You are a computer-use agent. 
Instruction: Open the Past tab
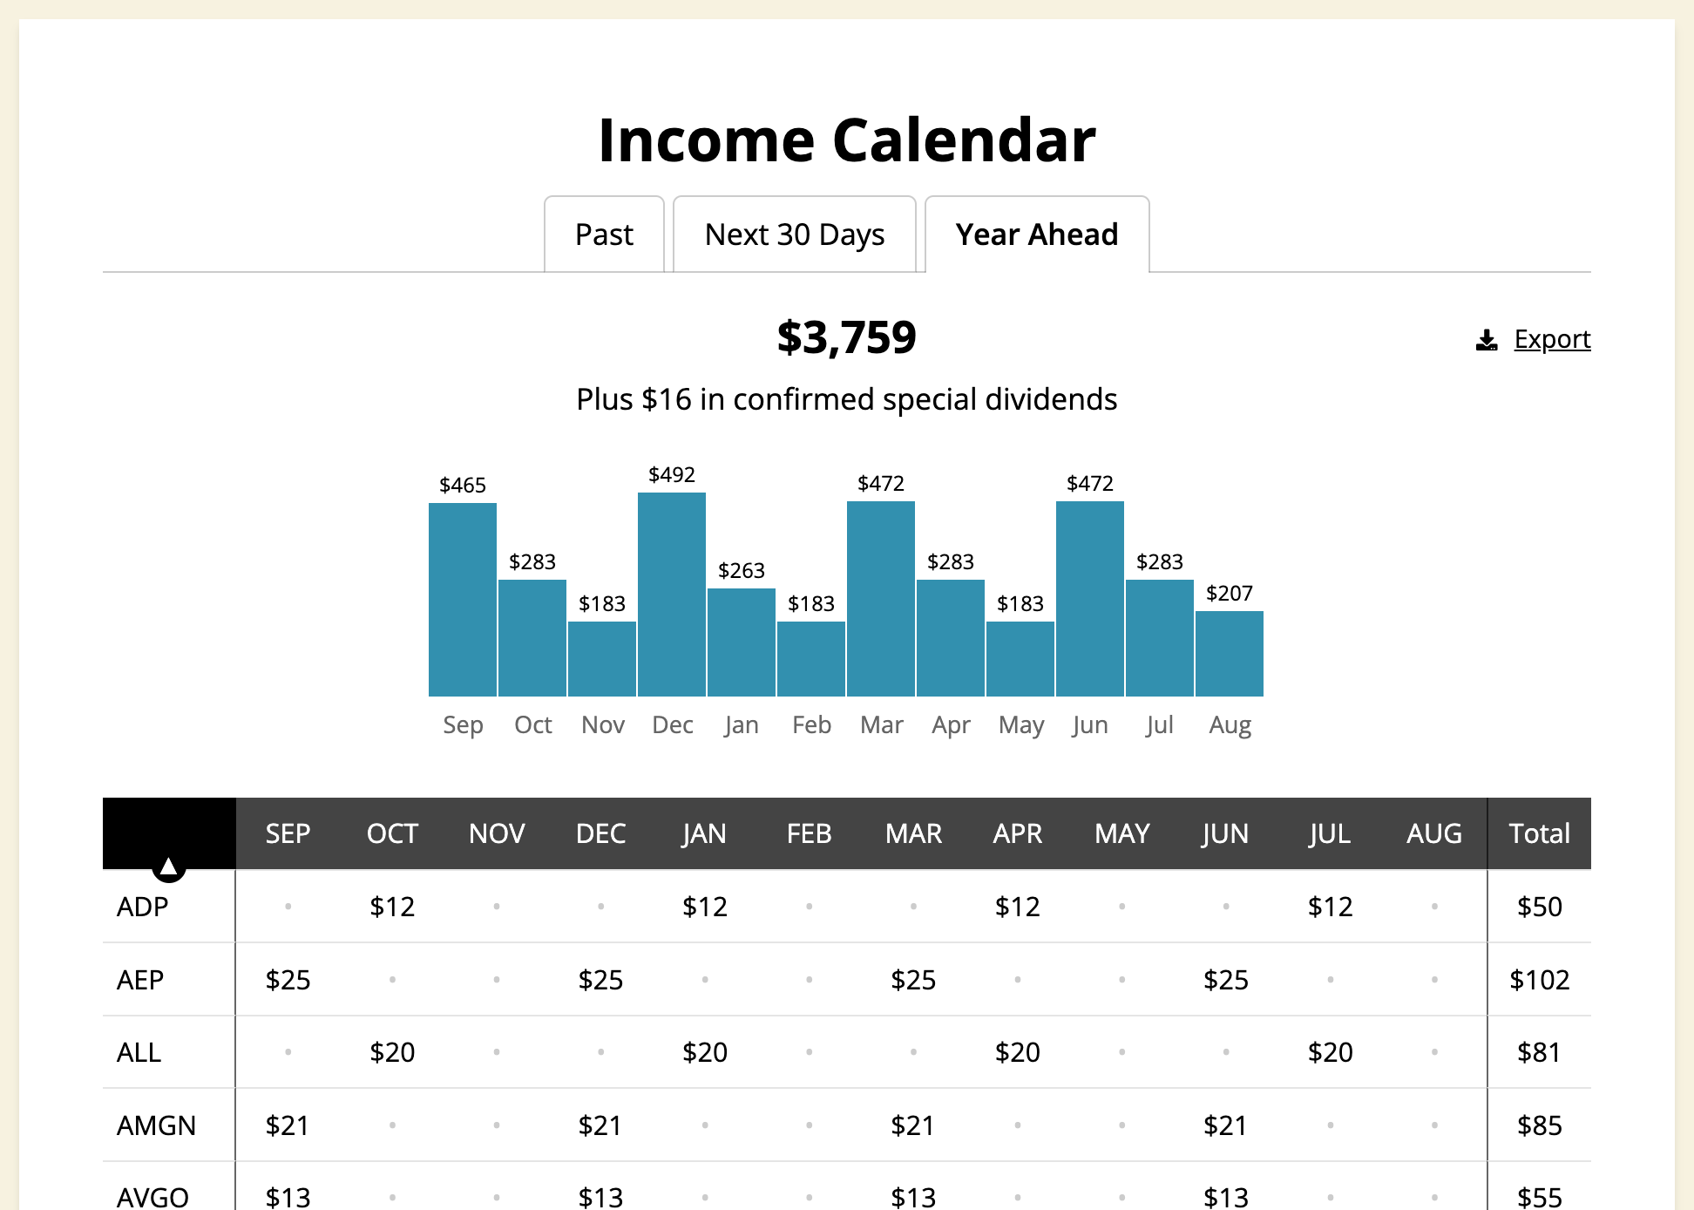pos(604,235)
